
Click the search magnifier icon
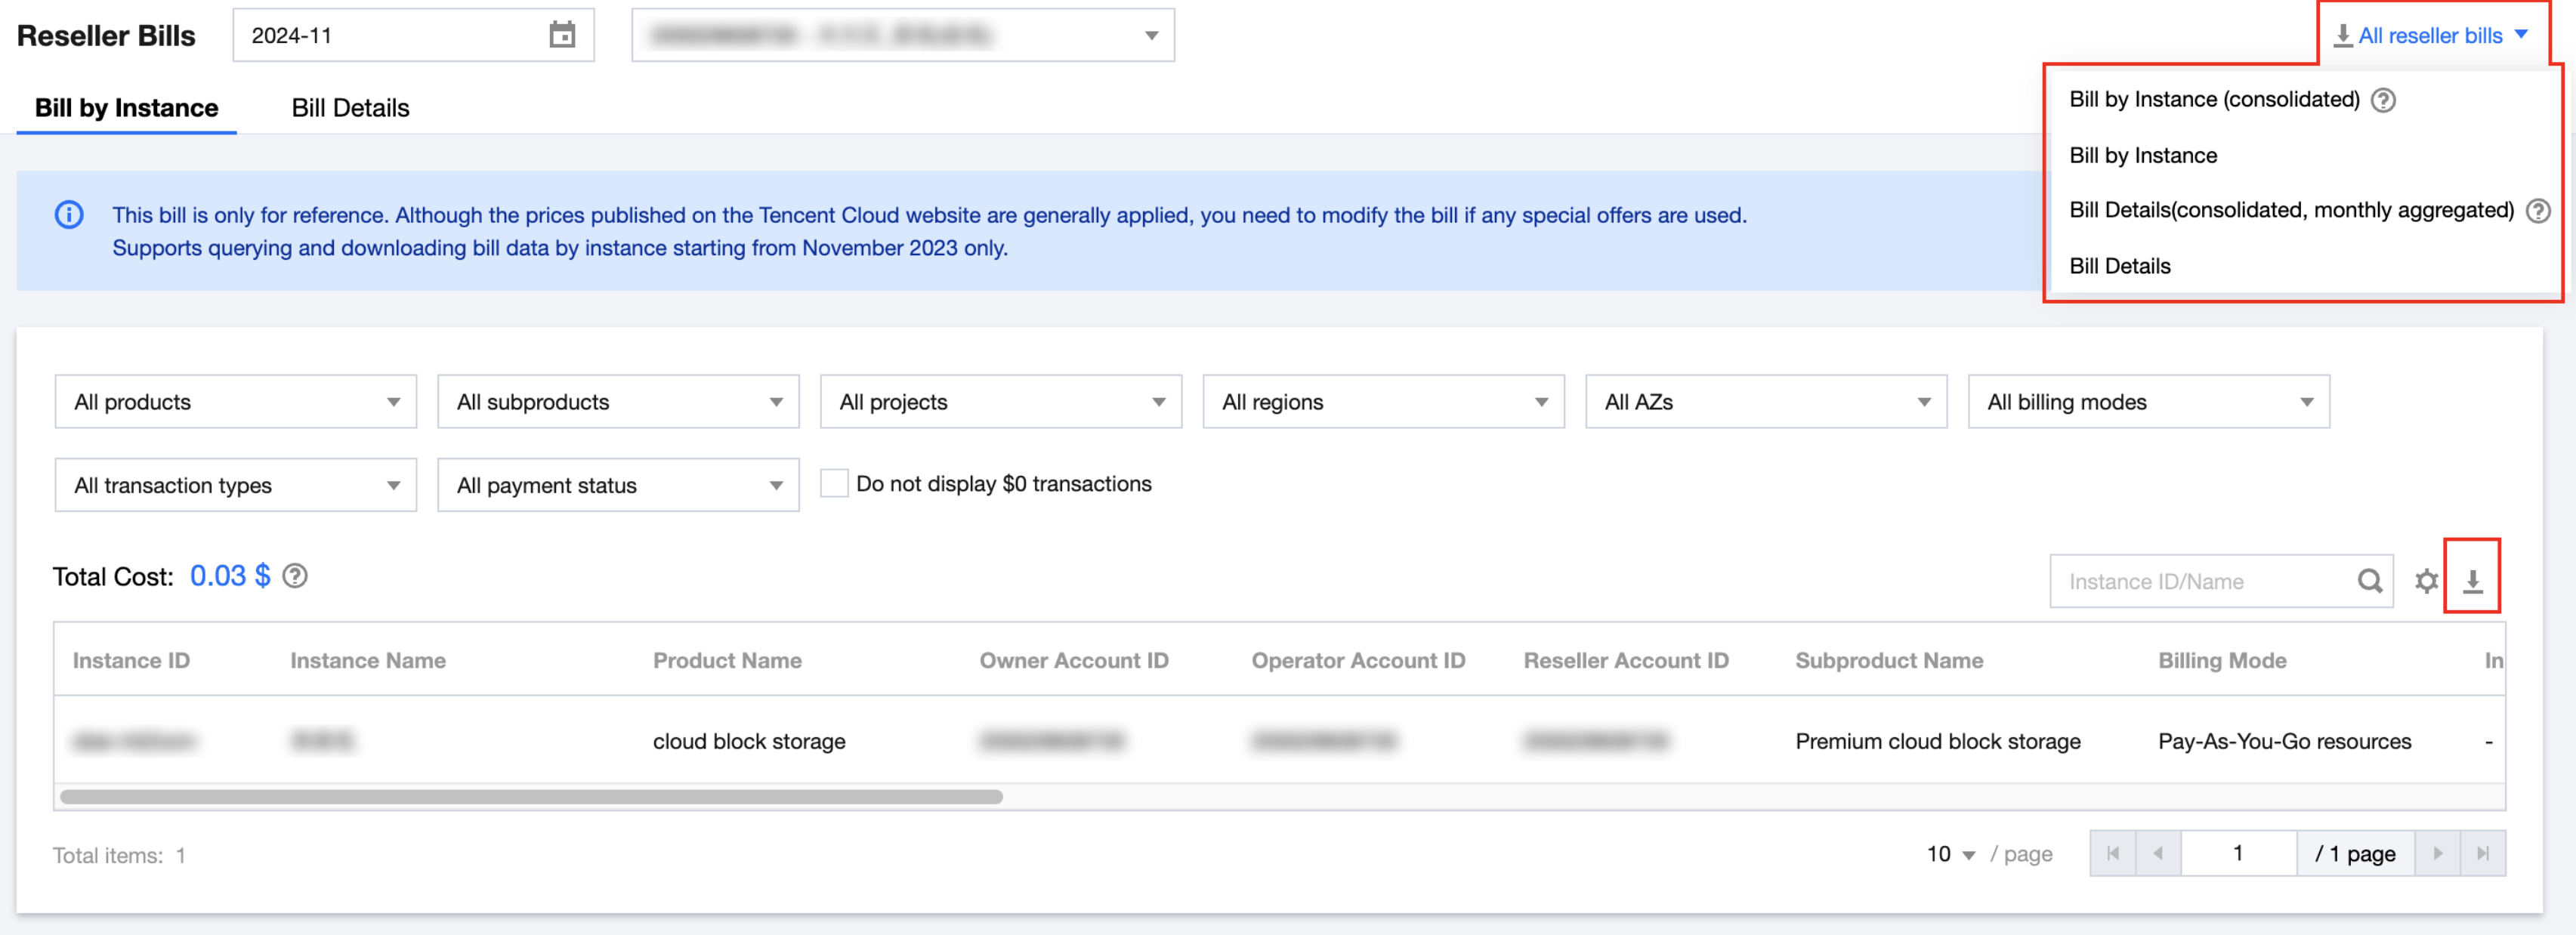pos(2369,581)
